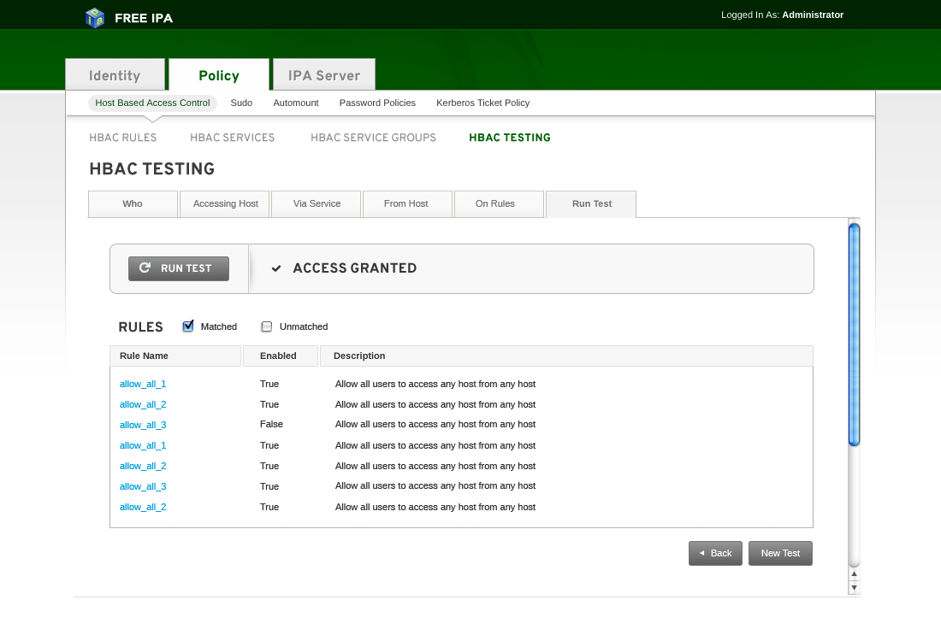Click the scrollbar down arrow
Image resolution: width=941 pixels, height=641 pixels.
(854, 587)
